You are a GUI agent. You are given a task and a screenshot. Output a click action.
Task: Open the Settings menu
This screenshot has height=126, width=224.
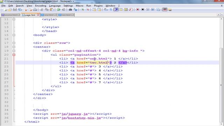point(68,6)
